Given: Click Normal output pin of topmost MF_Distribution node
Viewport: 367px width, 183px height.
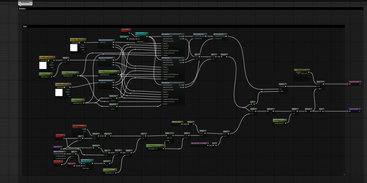Looking at the screenshot, I should [x=183, y=36].
